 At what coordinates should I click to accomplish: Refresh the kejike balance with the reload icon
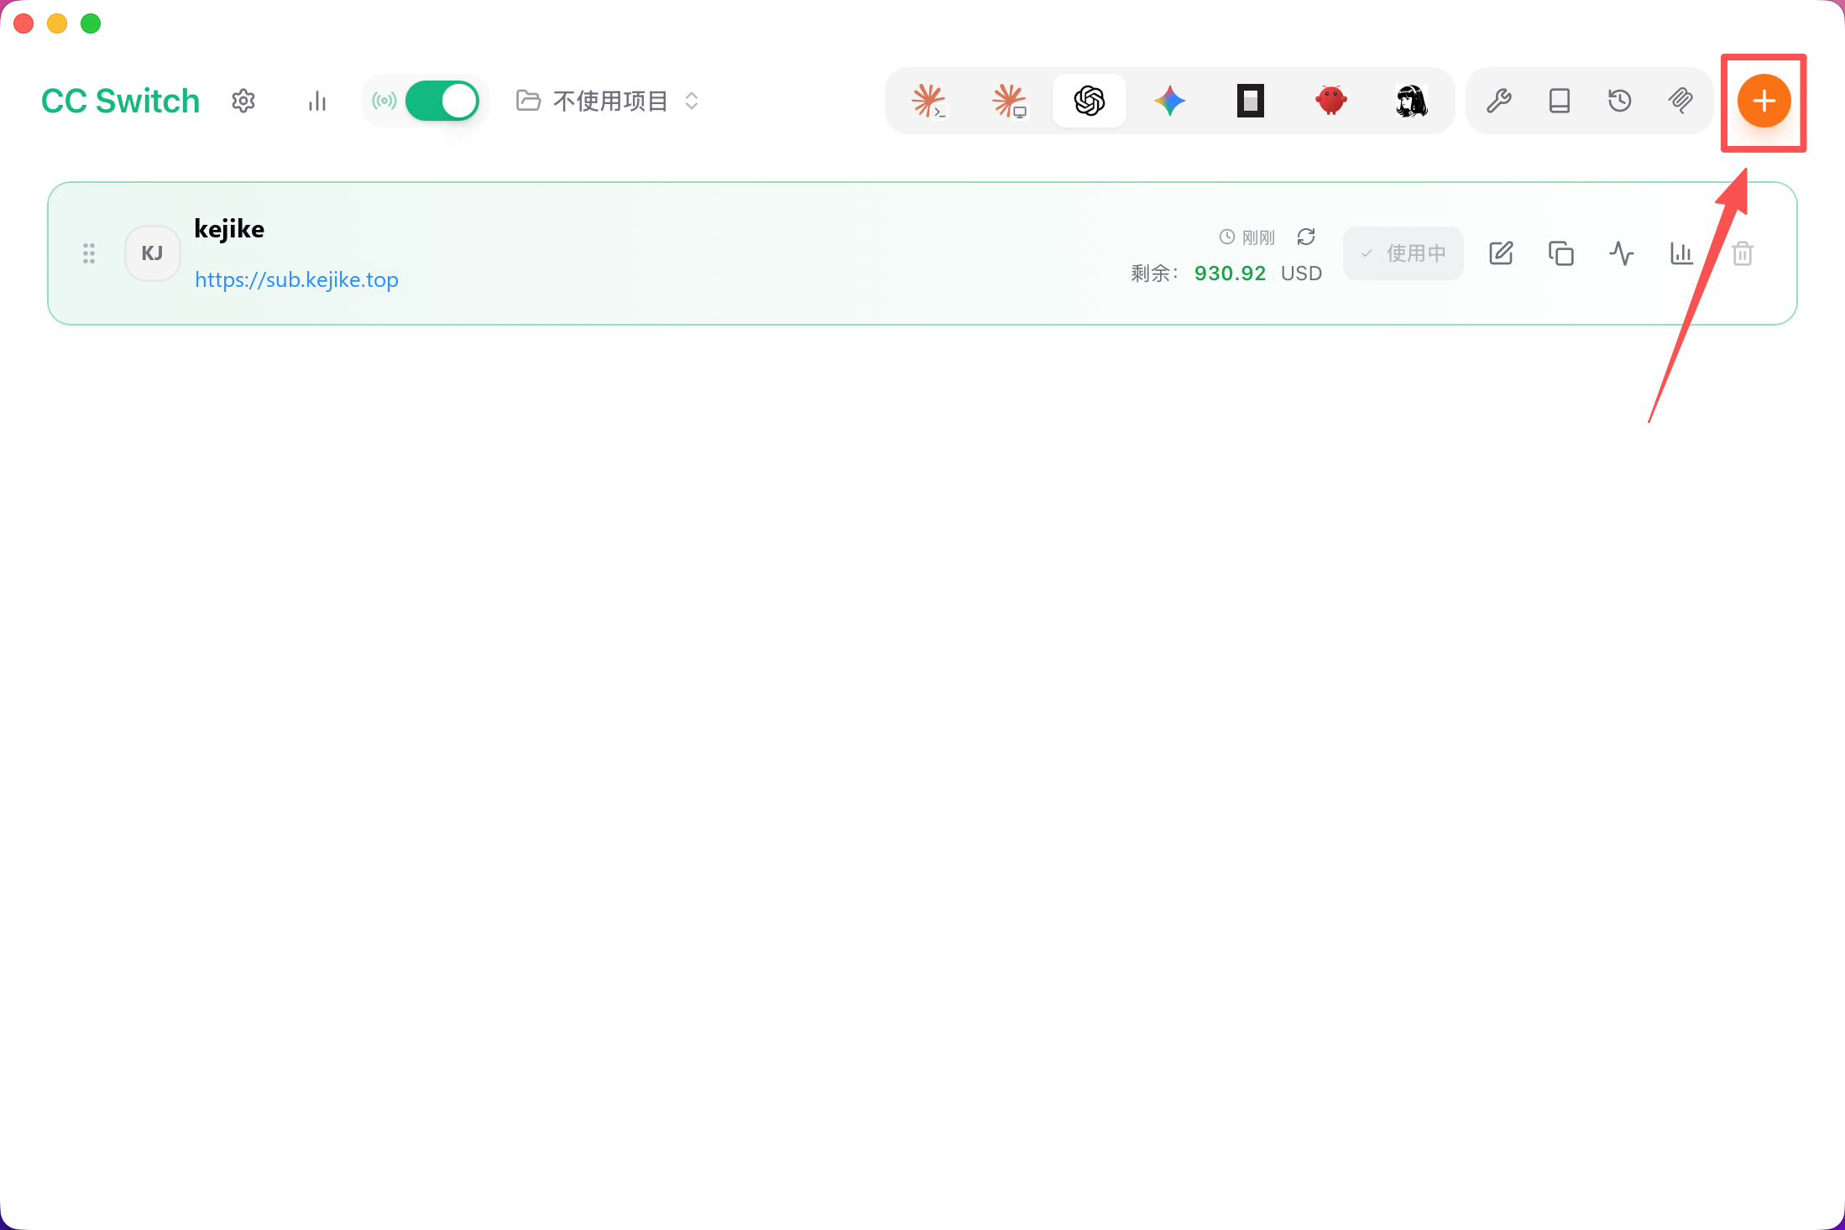[1306, 237]
